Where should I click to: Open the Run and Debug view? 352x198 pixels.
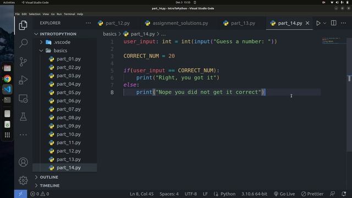click(x=23, y=80)
